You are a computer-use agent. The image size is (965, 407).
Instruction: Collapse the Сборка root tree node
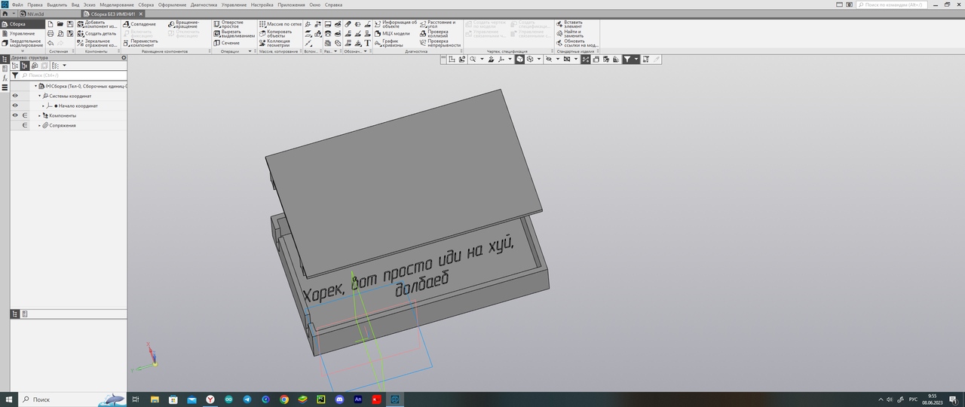click(35, 86)
